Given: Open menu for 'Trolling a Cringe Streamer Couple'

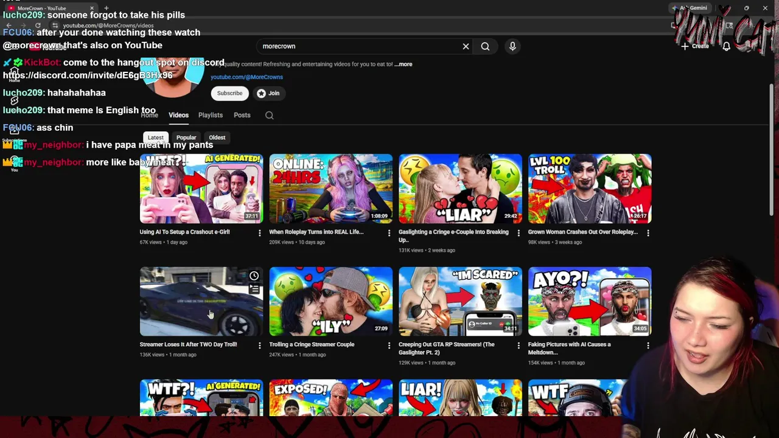Looking at the screenshot, I should point(389,346).
